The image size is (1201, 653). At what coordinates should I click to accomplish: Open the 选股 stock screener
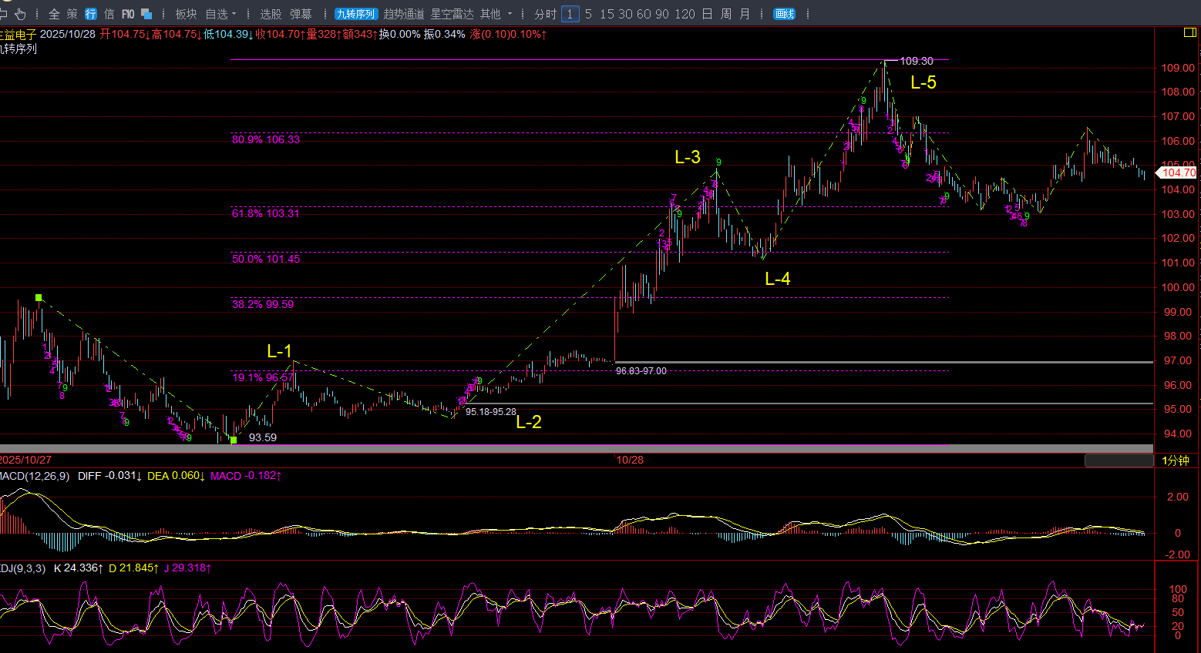pyautogui.click(x=271, y=14)
